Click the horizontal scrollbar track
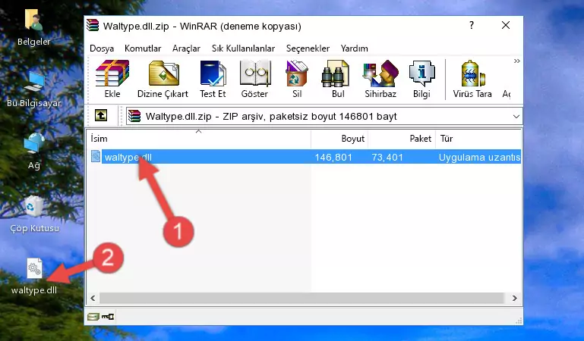 (301, 298)
